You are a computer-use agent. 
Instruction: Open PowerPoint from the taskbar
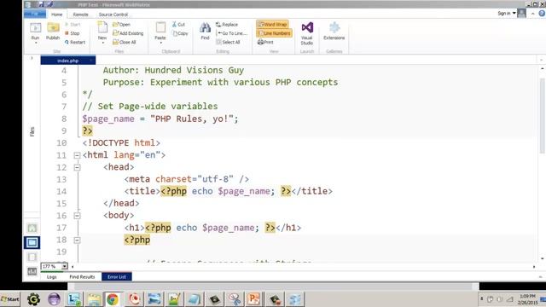254,299
